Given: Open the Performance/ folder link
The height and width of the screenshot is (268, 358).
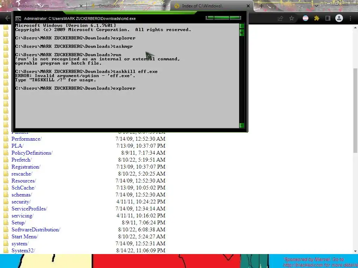Looking at the screenshot, I should point(27,139).
